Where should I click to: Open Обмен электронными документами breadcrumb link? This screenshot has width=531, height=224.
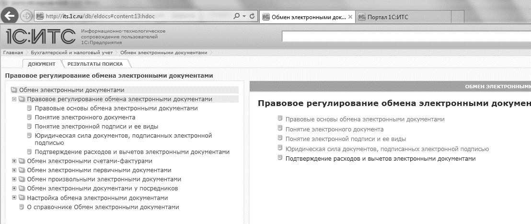coord(163,53)
